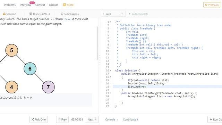Open the Java language dropdown
The image size is (222, 125).
(x=113, y=14)
